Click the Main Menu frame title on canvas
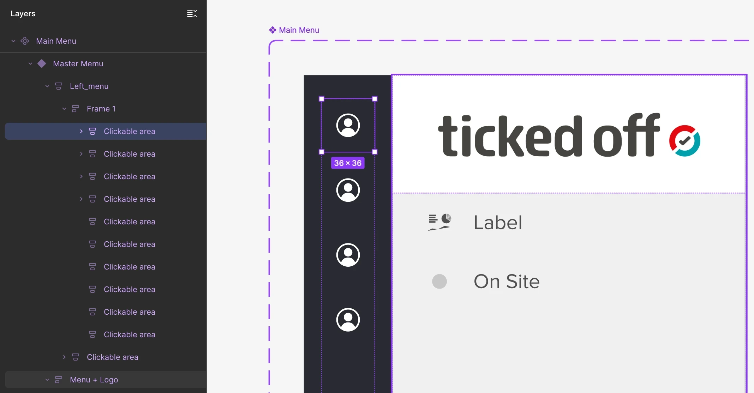Image resolution: width=754 pixels, height=393 pixels. [299, 30]
